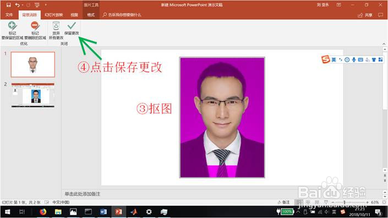The image size is (388, 218).
Task: Open the View ribbon tab
Action: tap(74, 15)
